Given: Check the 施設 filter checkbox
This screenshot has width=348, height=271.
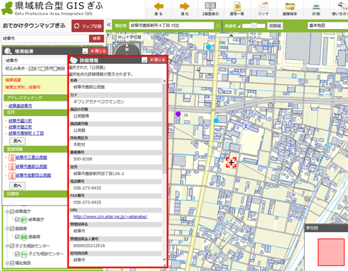Looking at the screenshot, I should point(55,69).
